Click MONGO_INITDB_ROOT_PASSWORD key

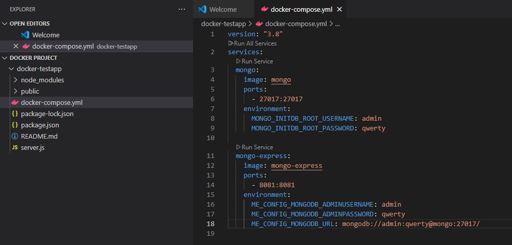pyautogui.click(x=303, y=128)
